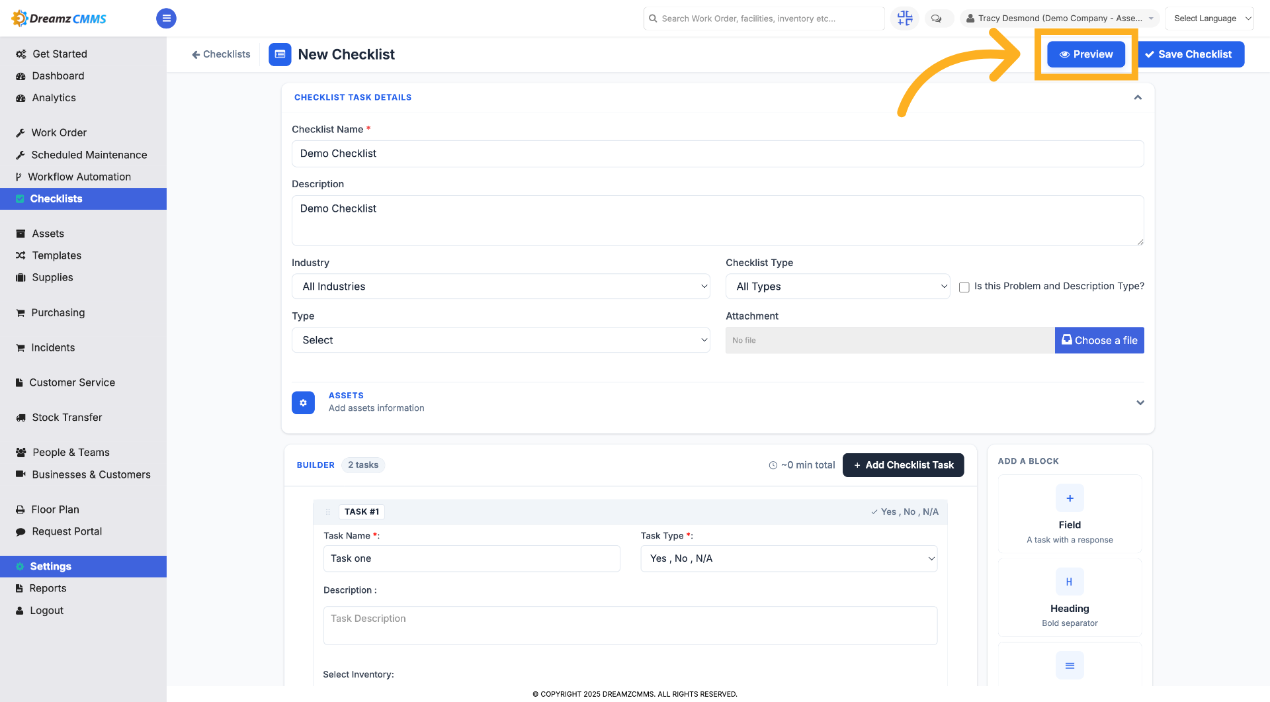Open the QR scan icon in header
Viewport: 1270px width, 702px height.
coord(905,19)
